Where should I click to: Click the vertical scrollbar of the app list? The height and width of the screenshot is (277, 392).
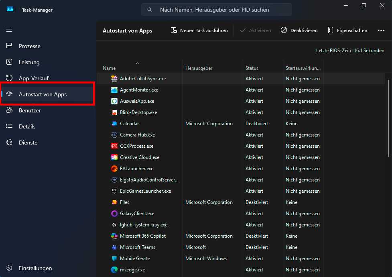pos(388,118)
